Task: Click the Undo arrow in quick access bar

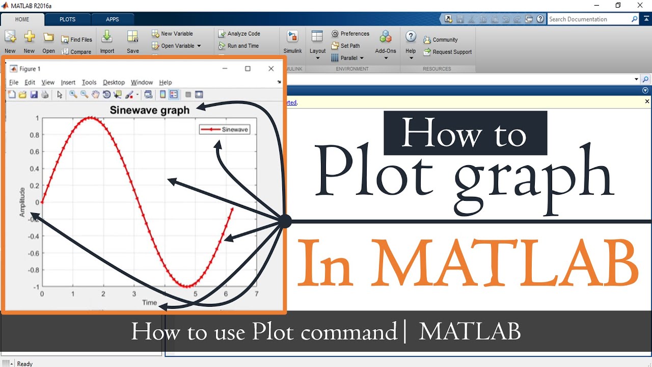Action: coord(506,19)
